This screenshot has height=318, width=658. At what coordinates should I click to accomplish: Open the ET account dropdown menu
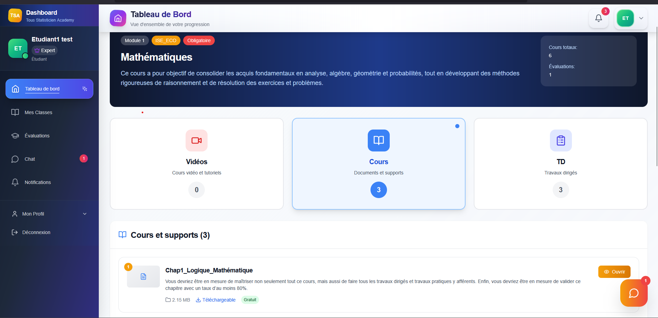point(625,18)
